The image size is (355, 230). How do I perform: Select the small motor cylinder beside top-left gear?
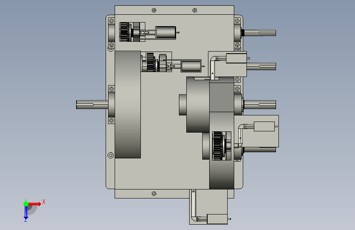[166, 33]
